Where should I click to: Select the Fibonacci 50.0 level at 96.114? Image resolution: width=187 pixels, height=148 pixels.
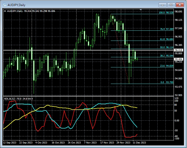pyautogui.click(x=167, y=47)
